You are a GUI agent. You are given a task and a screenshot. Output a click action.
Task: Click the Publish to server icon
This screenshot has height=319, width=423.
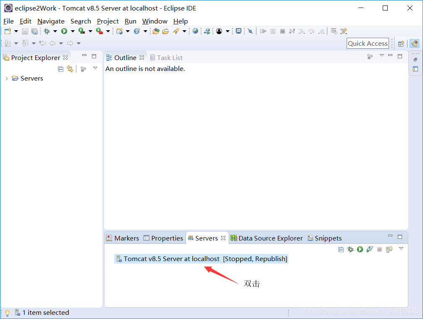[389, 249]
